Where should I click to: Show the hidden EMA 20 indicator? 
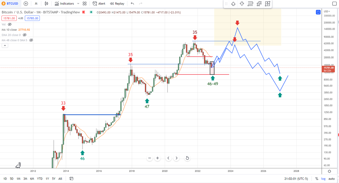25,35
